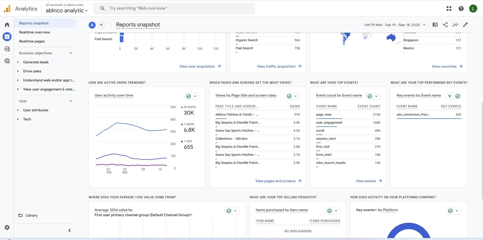This screenshot has height=240, width=483.
Task: Expand Tech tree item
Action: [x=18, y=119]
